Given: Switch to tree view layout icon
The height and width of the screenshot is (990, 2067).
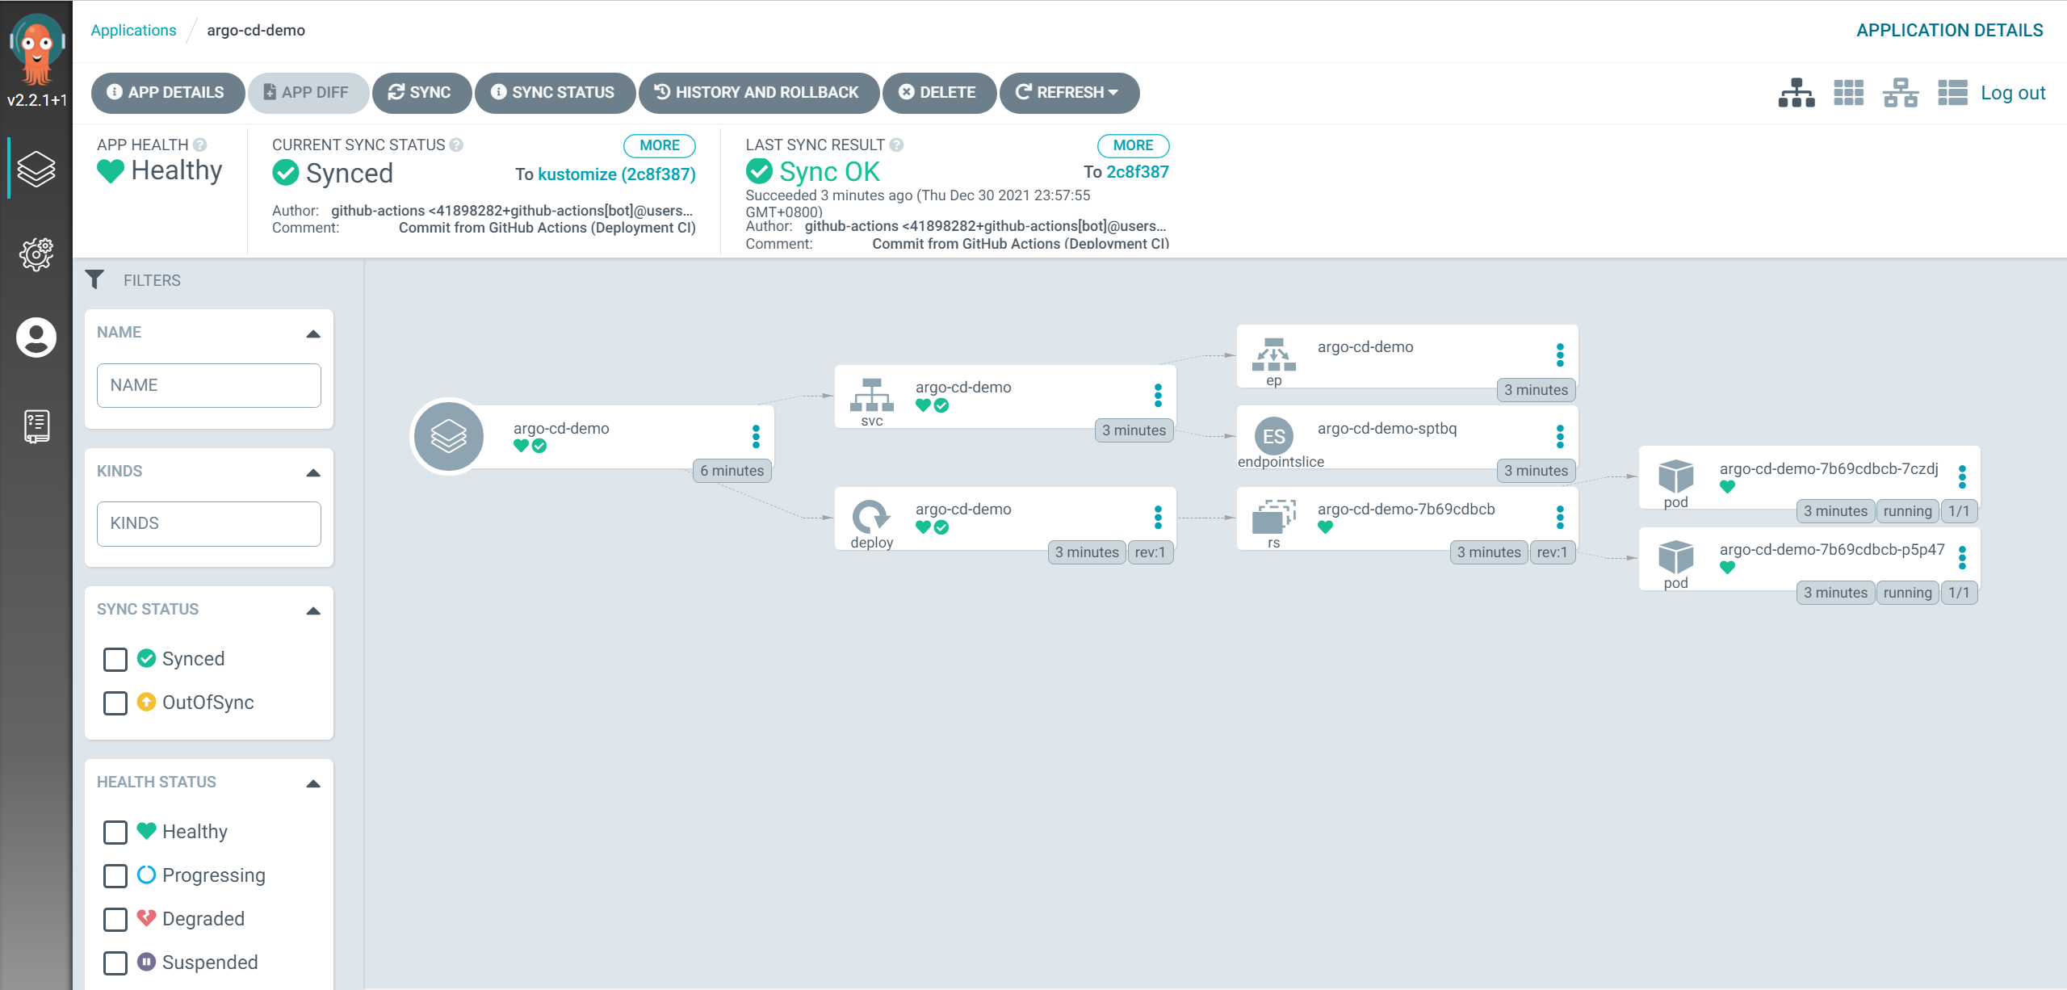Looking at the screenshot, I should point(1796,93).
